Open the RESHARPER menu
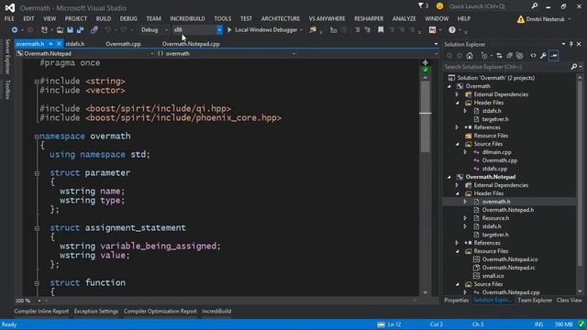587x330 pixels. click(x=369, y=18)
